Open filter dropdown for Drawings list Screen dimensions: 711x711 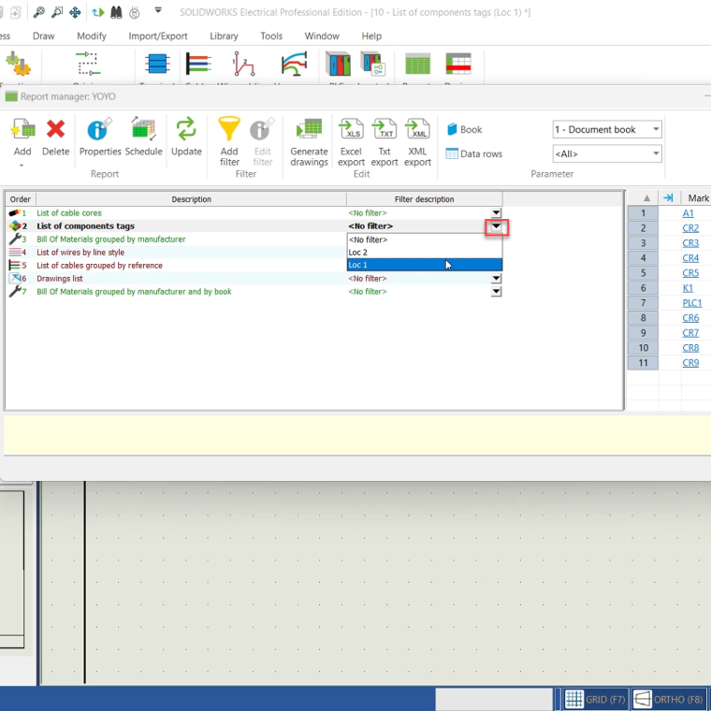pyautogui.click(x=496, y=279)
